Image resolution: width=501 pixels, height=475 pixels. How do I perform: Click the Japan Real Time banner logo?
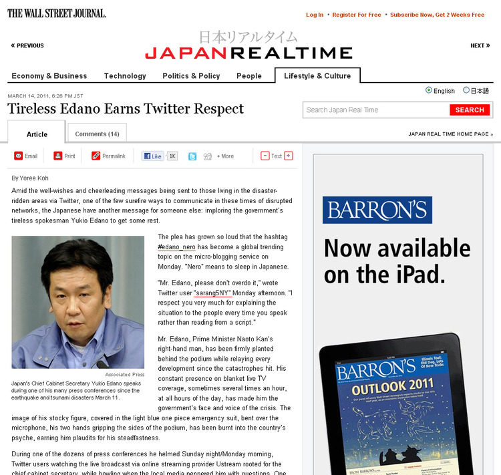(x=248, y=45)
